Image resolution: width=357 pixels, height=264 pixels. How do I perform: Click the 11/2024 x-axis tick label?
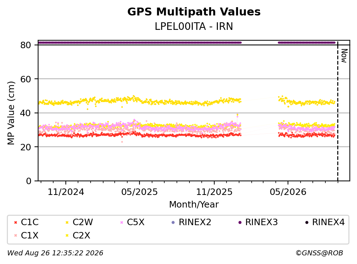pyautogui.click(x=66, y=192)
